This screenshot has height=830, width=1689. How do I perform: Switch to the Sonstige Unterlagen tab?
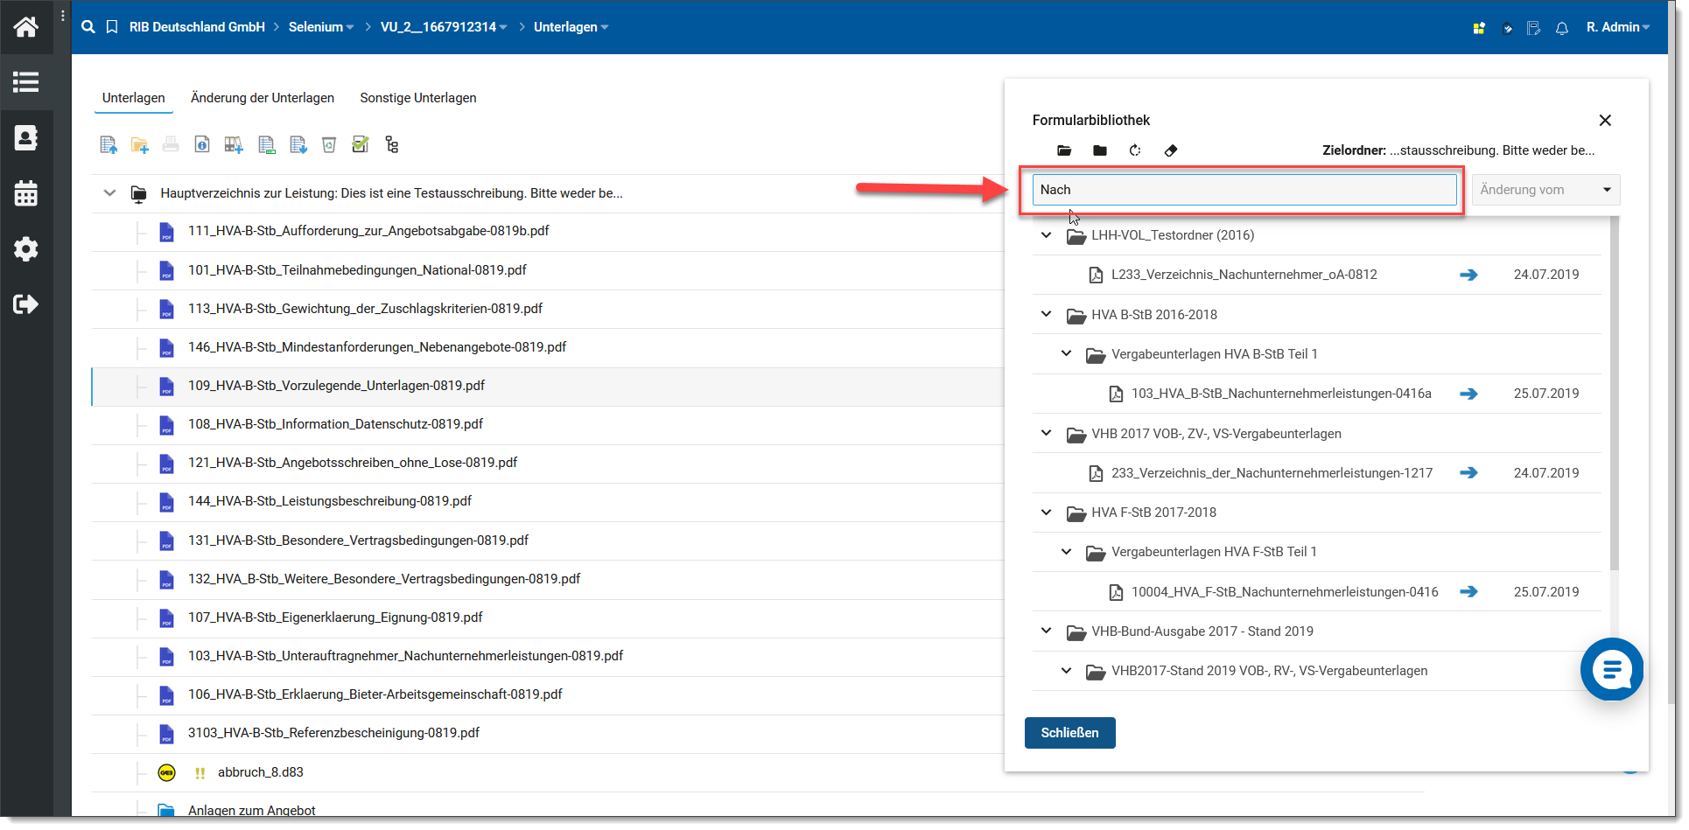[418, 98]
